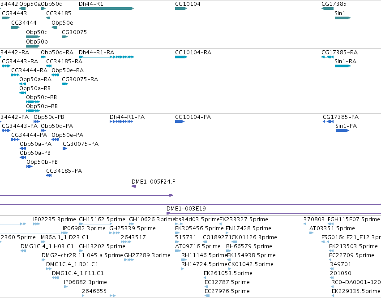The width and height of the screenshot is (381, 298).
Task: Click CG34185-PA protein label
Action: pos(64,171)
